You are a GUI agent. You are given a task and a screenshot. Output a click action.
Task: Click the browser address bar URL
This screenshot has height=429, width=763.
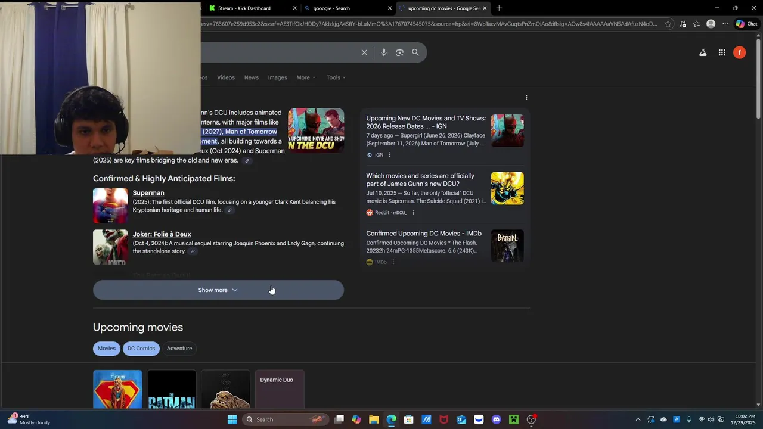pos(429,24)
